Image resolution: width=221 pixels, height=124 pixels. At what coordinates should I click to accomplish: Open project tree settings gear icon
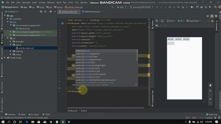coord(51,12)
